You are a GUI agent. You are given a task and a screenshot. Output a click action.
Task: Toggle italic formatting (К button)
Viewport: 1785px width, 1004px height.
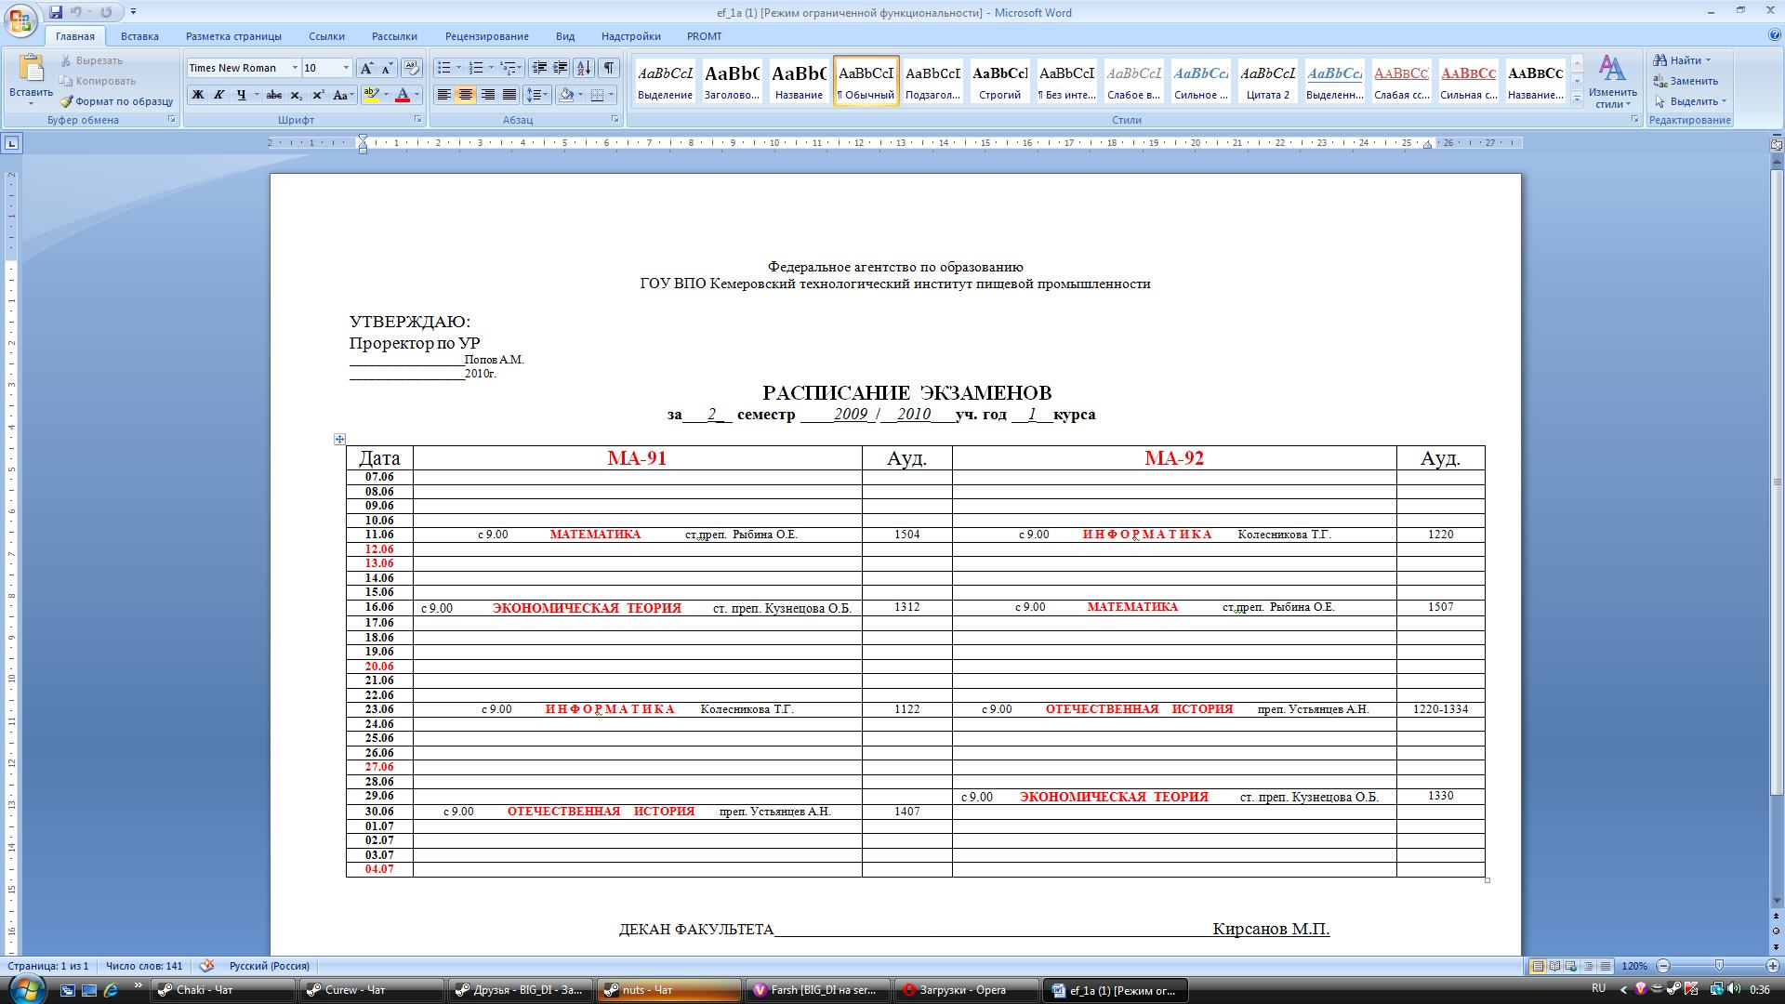219,95
